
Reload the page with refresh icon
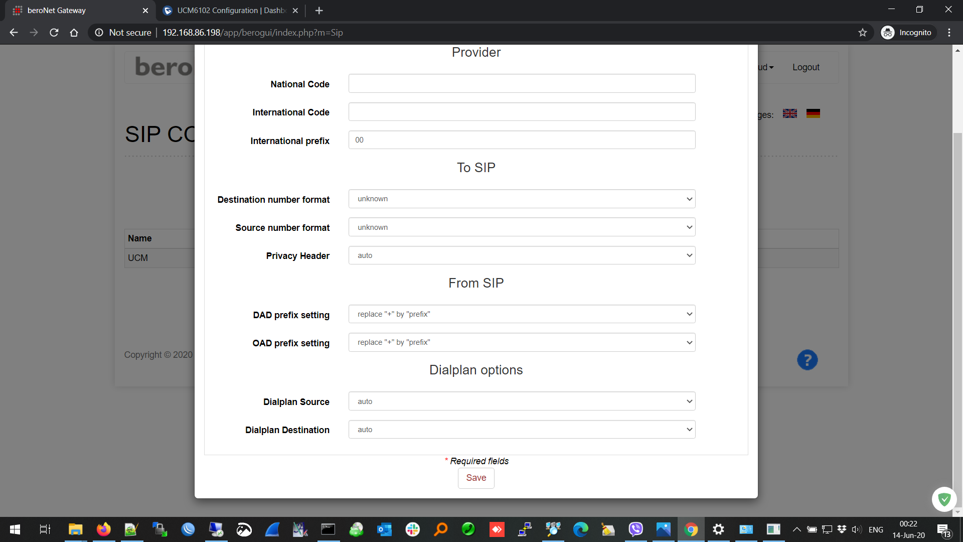(x=54, y=33)
